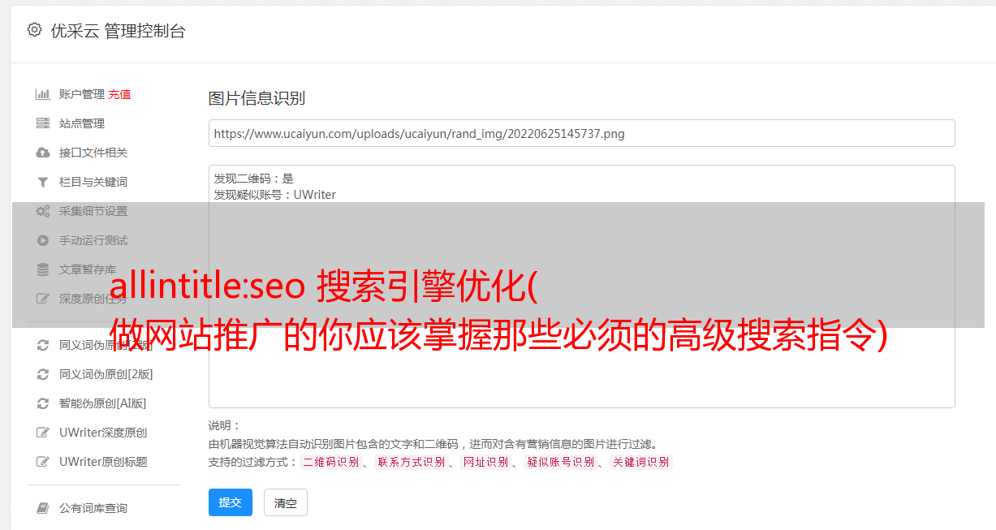Click the cloud upload icon beside 接口文件相关
This screenshot has height=530, width=996.
tap(43, 153)
